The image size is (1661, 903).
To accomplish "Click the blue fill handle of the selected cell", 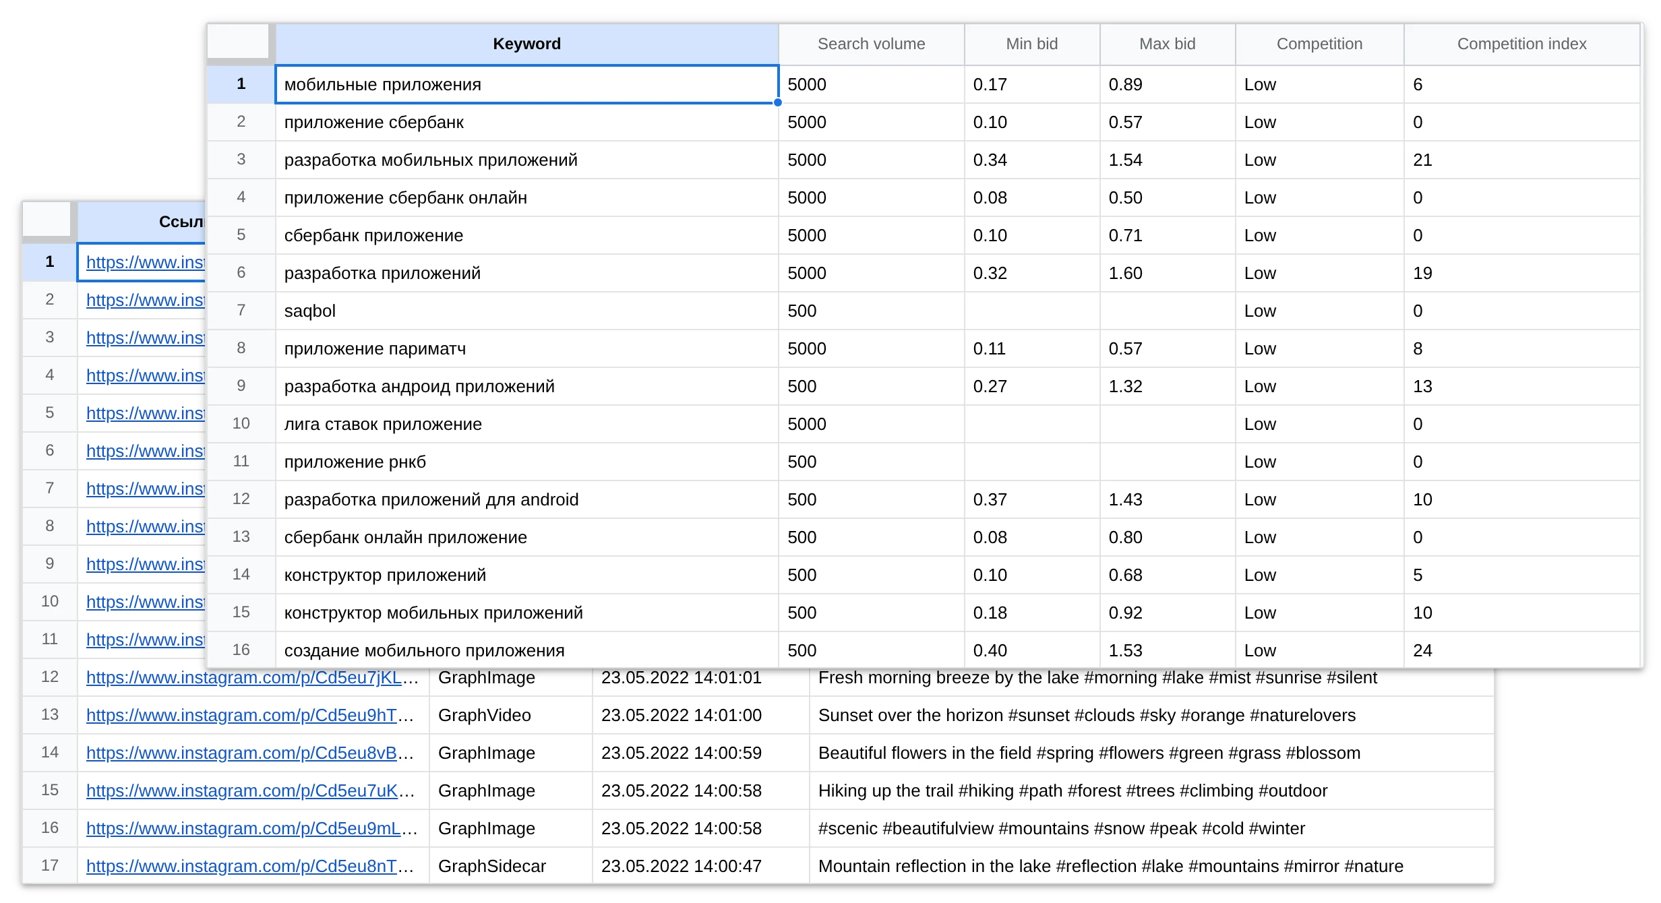I will [778, 102].
